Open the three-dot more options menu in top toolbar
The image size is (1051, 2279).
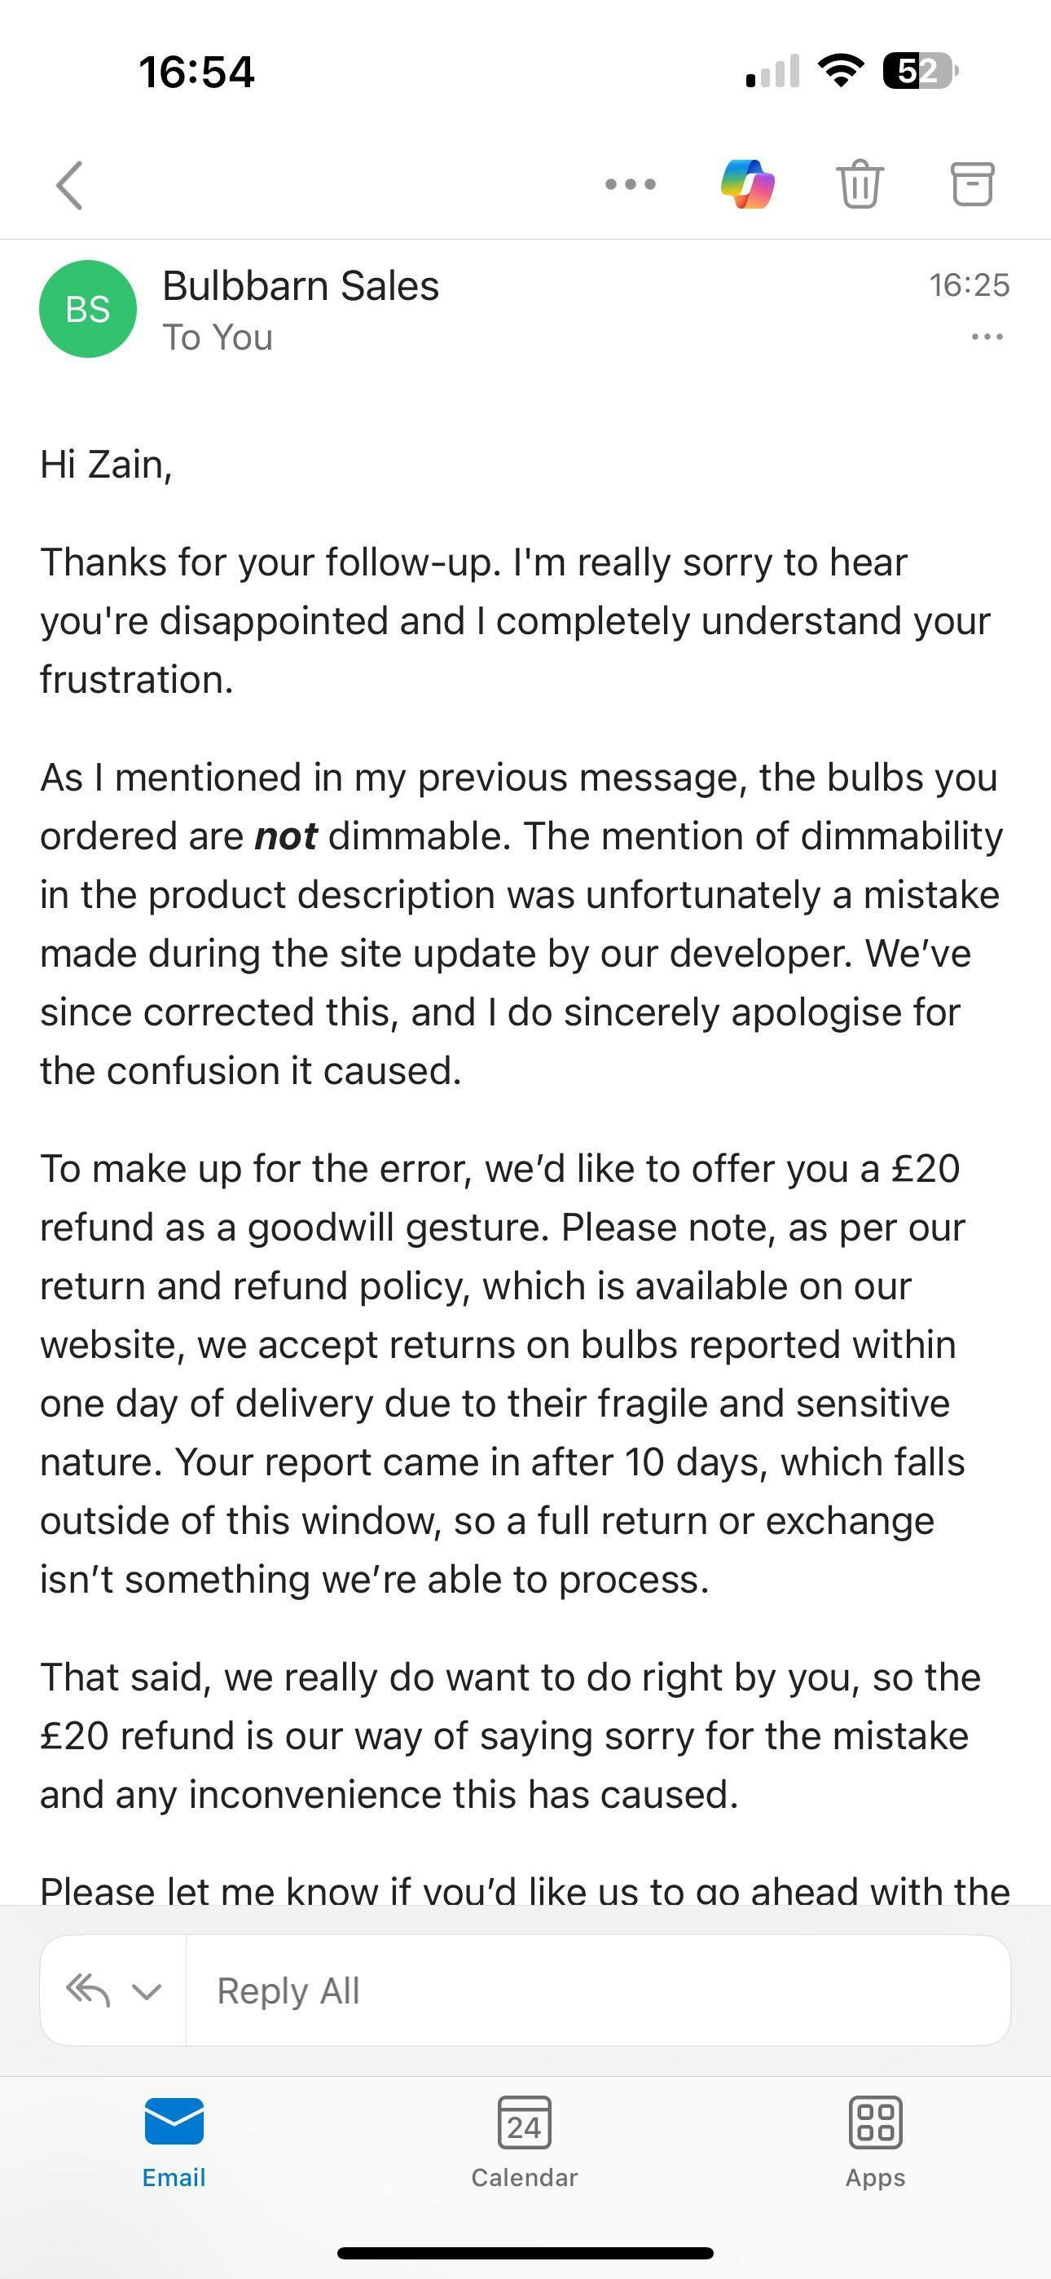(630, 184)
